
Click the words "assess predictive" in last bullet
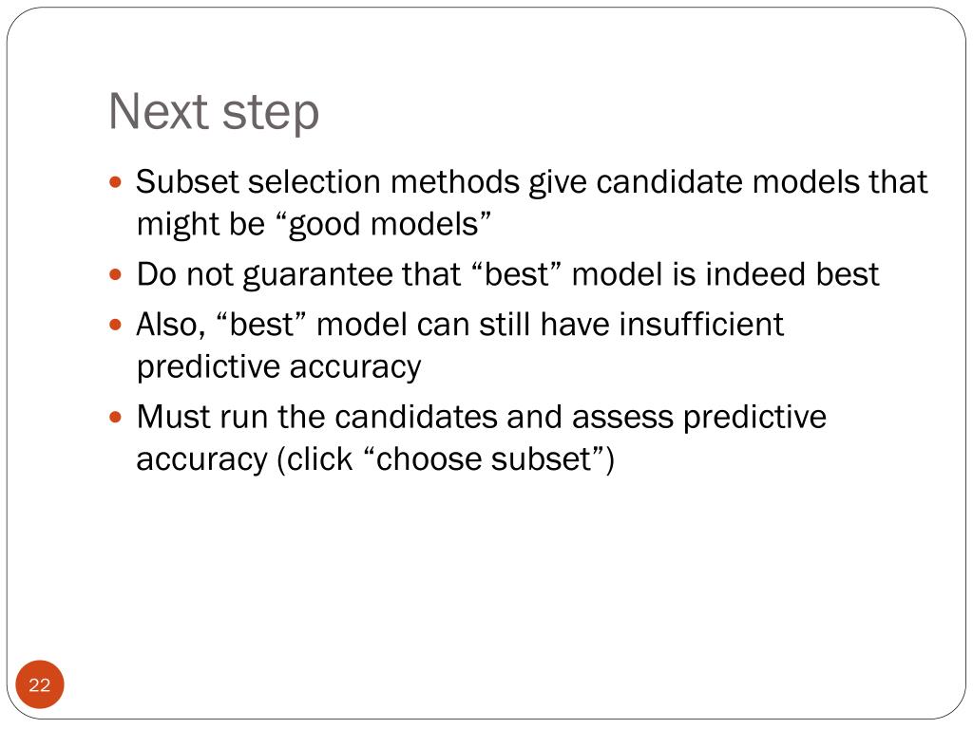point(699,417)
